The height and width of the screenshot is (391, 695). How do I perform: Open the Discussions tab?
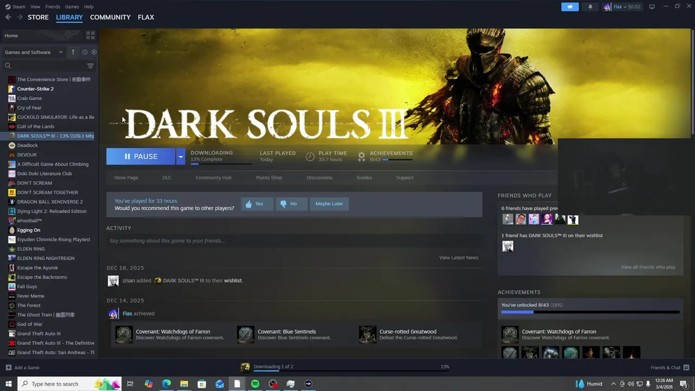[x=319, y=178]
